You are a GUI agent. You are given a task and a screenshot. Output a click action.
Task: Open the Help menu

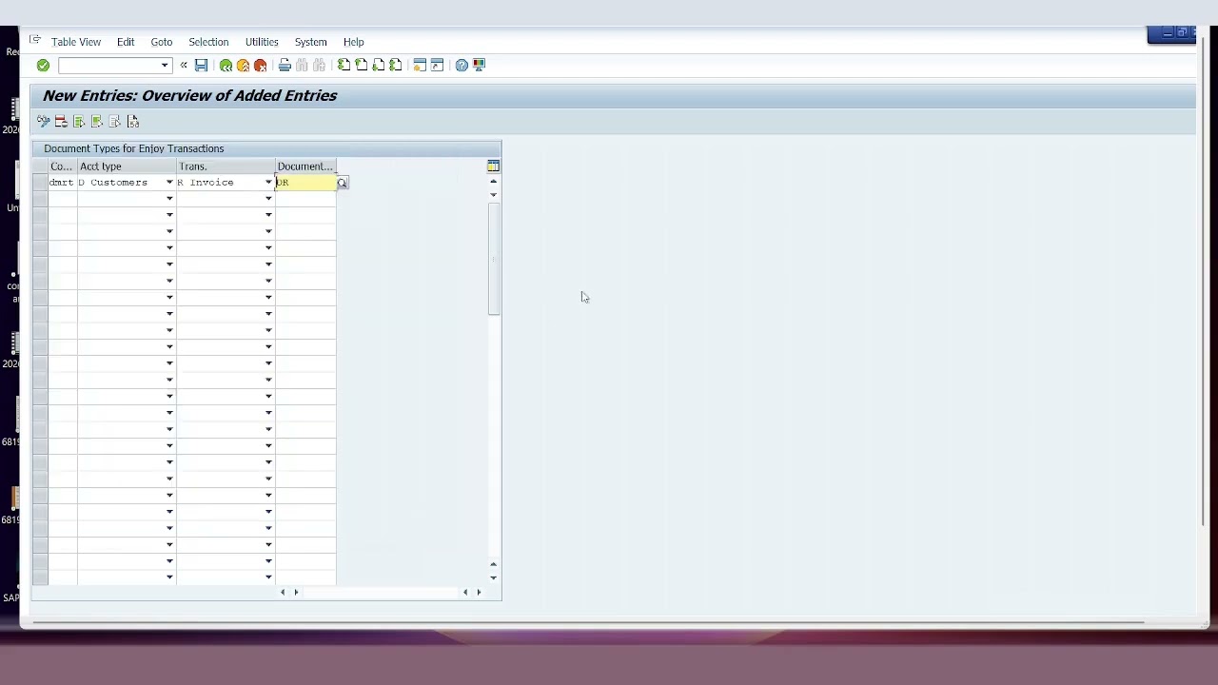354,42
